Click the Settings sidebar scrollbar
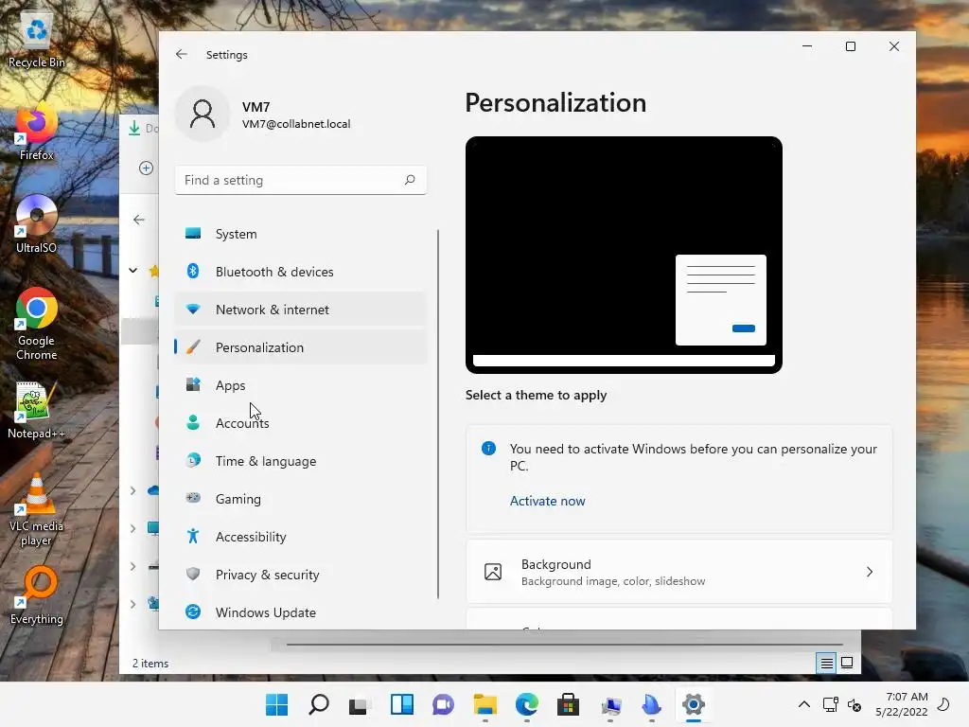This screenshot has width=969, height=727. (x=438, y=415)
